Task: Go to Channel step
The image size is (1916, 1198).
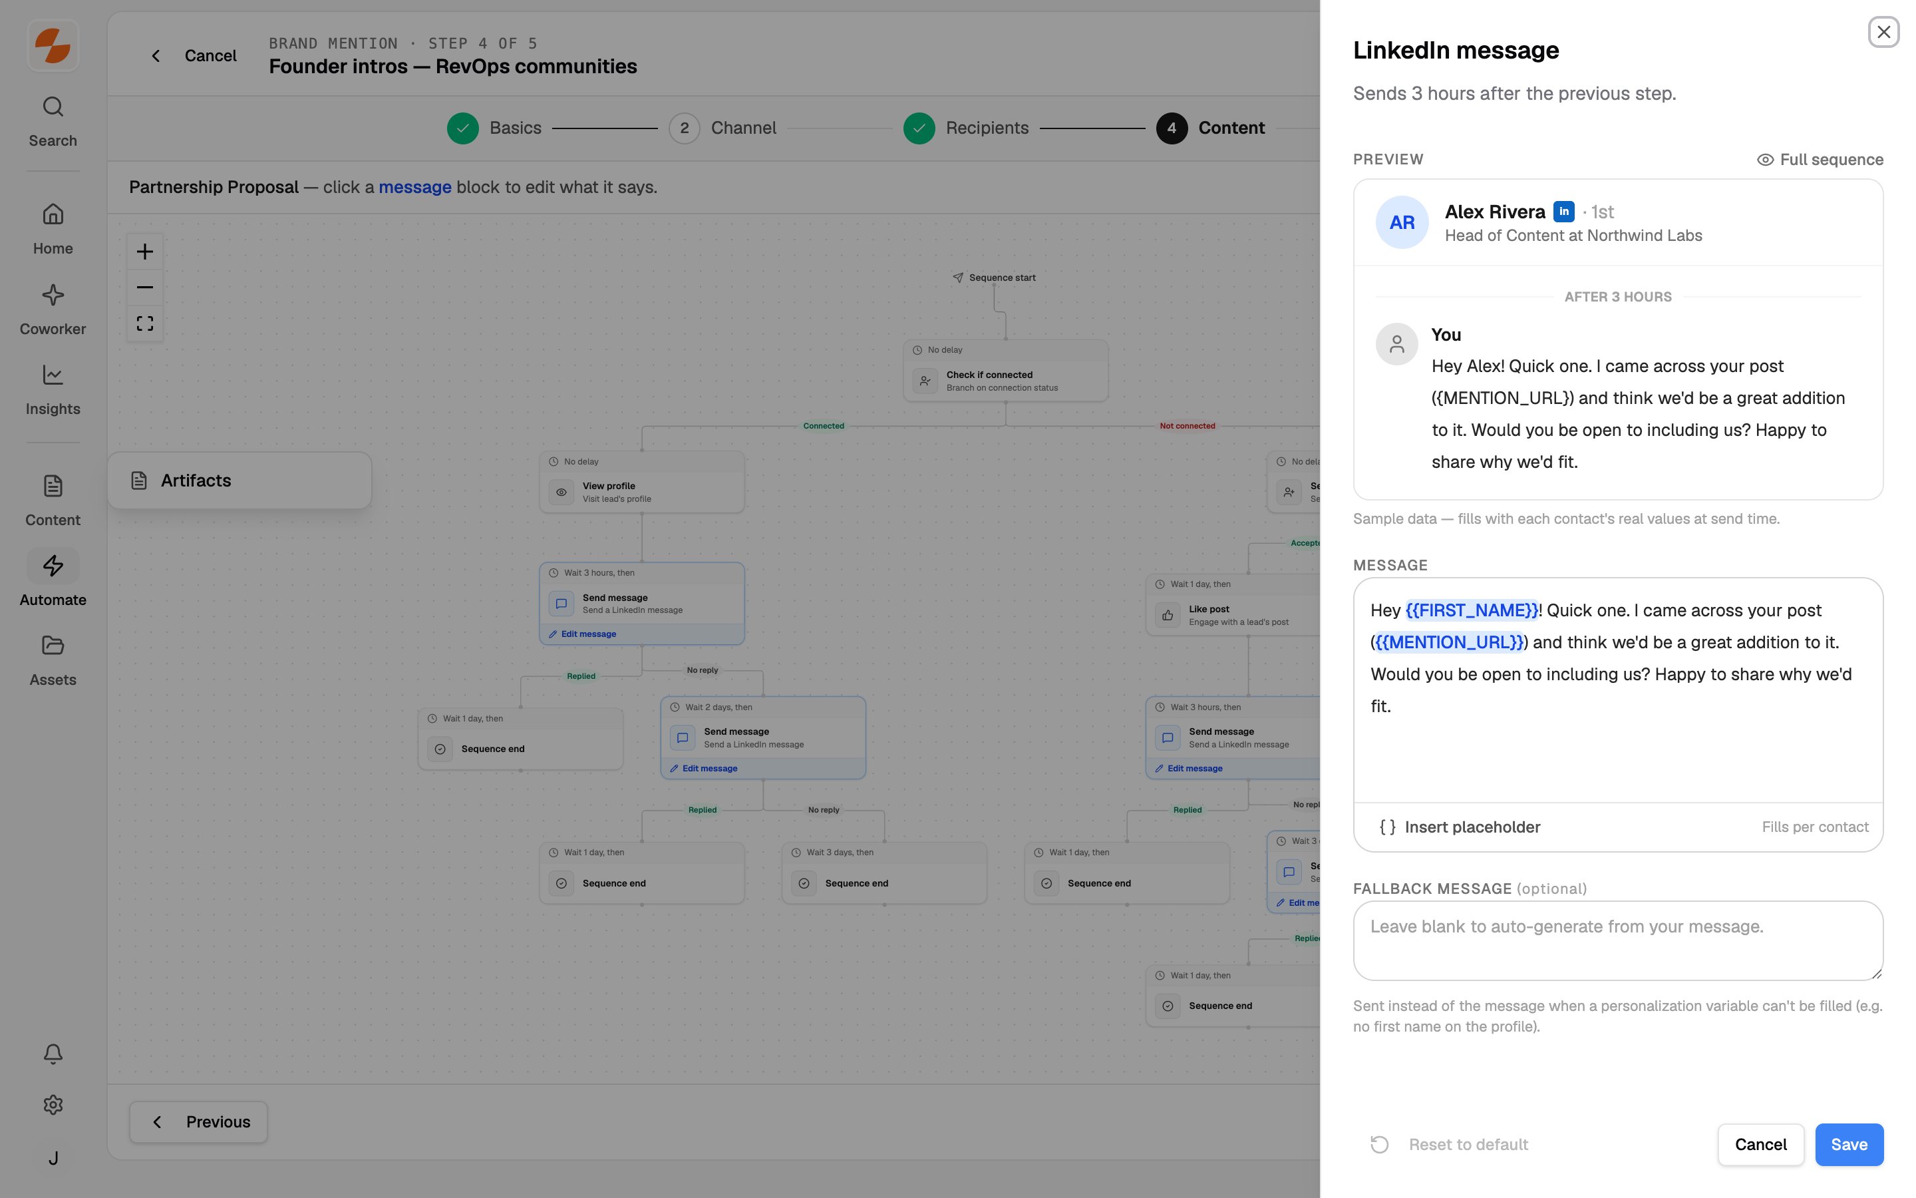Action: coord(722,128)
